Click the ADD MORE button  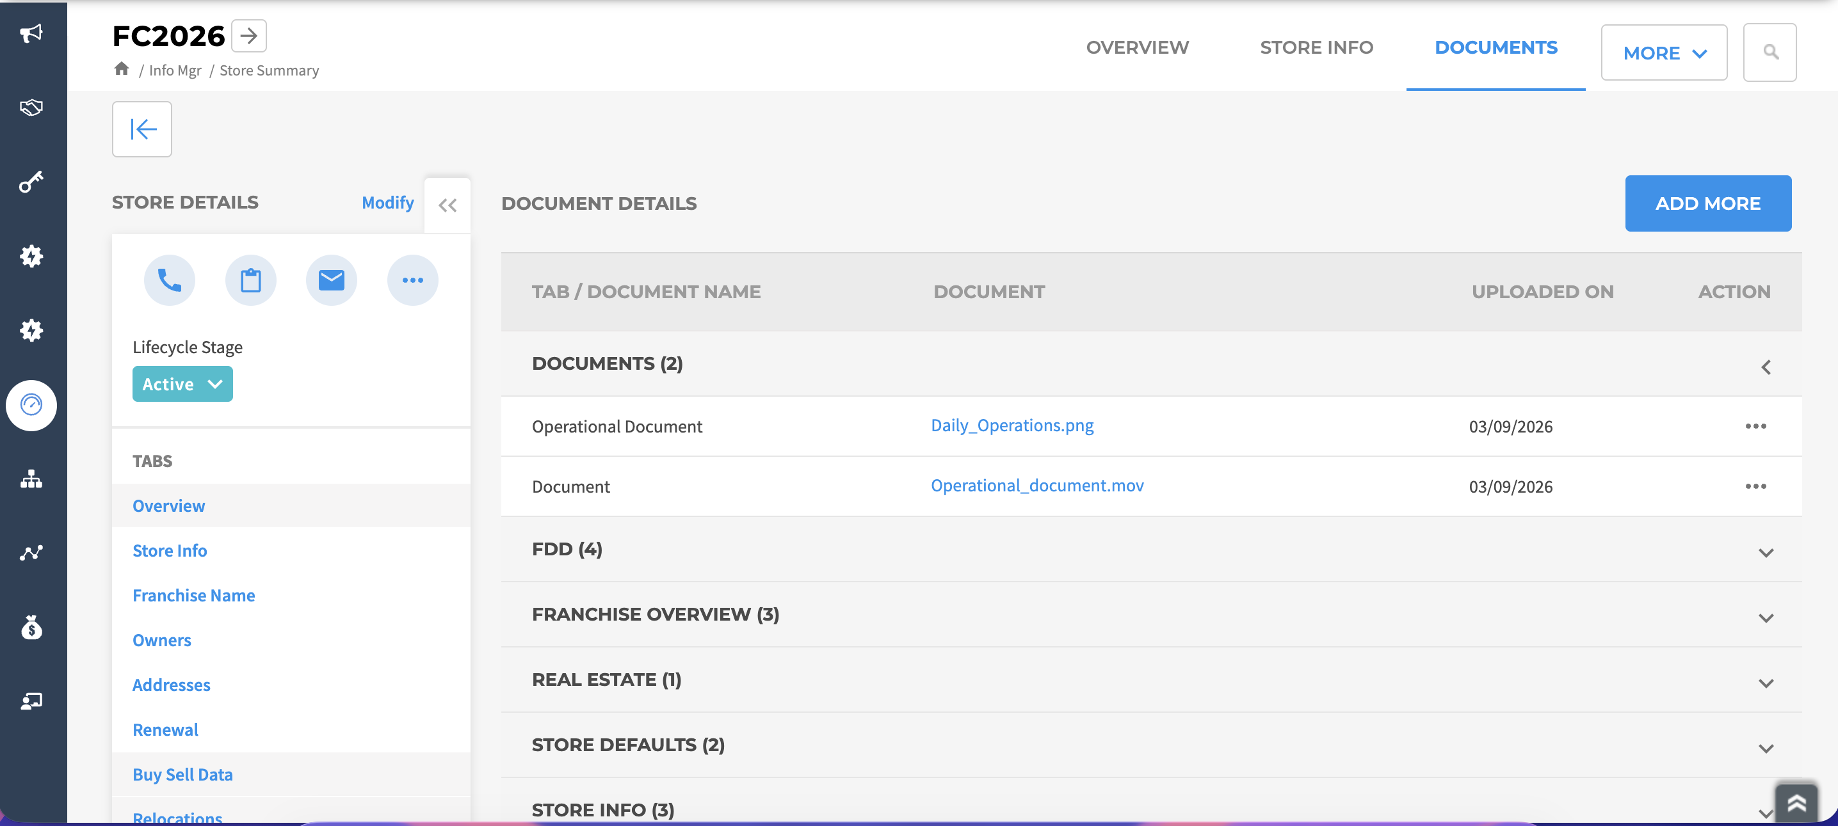click(x=1708, y=203)
